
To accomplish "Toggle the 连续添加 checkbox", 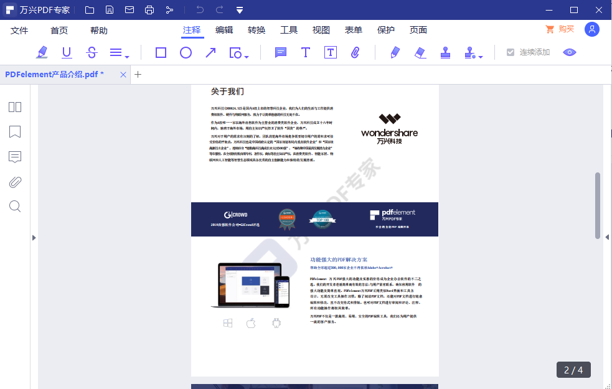I will (511, 52).
